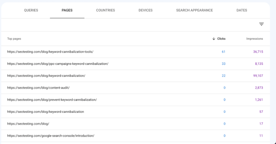The width and height of the screenshot is (276, 144).
Task: Click the seotesting.com/blog/ page row
Action: coord(135,124)
